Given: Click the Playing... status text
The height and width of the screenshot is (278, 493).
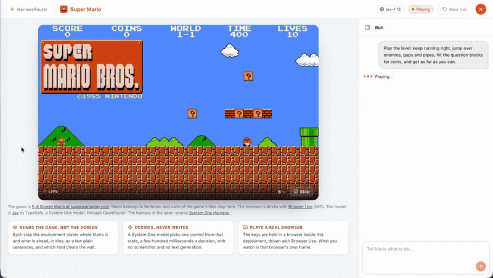Looking at the screenshot, I should point(383,76).
